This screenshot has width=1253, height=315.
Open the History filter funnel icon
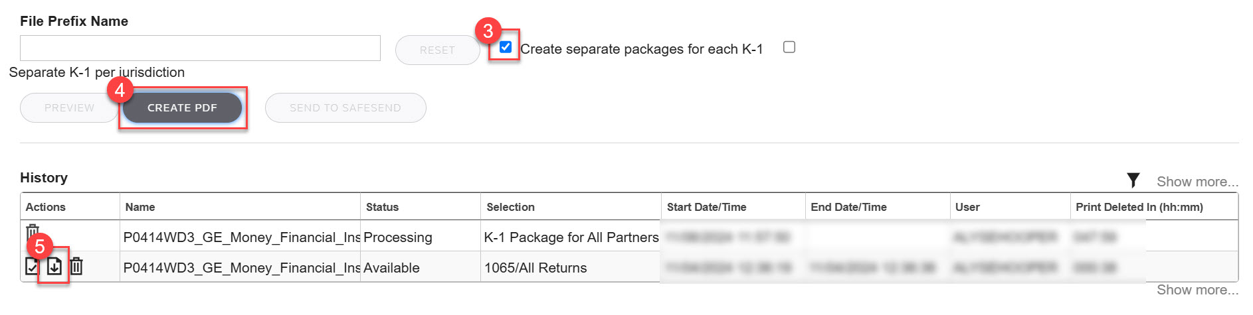point(1133,180)
